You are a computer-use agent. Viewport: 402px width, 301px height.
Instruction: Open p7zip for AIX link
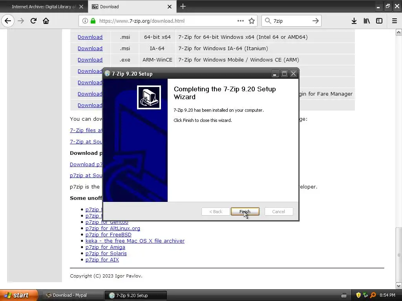point(102,259)
